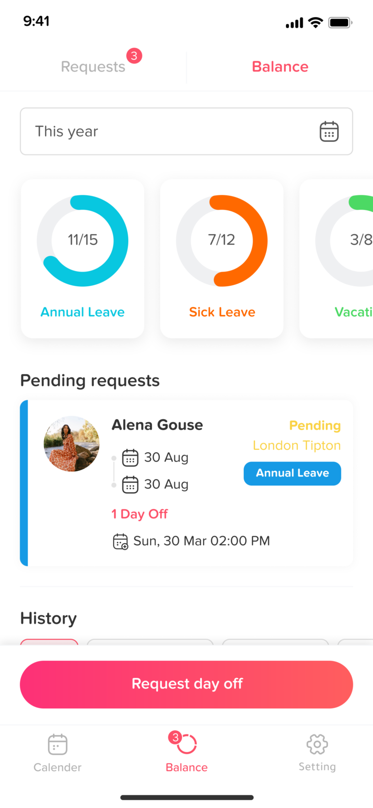373x808 pixels.
Task: Tap the yellow Pending status label
Action: click(x=315, y=426)
